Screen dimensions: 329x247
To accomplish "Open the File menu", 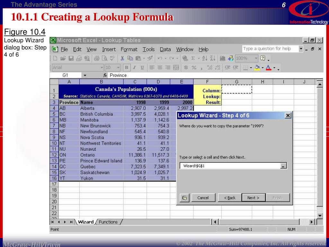I will [x=64, y=49].
